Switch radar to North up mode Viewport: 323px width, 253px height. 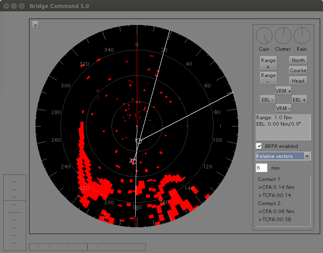pyautogui.click(x=298, y=60)
